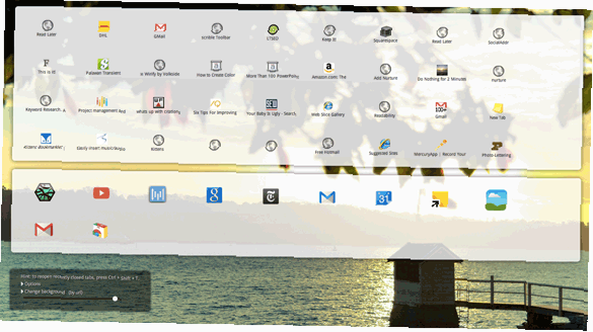Image resolution: width=593 pixels, height=332 pixels.
Task: Open More Than 100 PowerPoint bookmark
Action: click(x=272, y=70)
